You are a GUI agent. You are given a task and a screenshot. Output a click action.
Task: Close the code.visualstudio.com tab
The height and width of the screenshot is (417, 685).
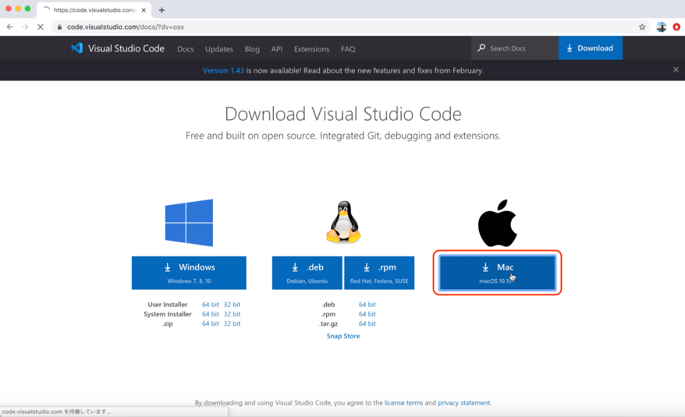(144, 9)
